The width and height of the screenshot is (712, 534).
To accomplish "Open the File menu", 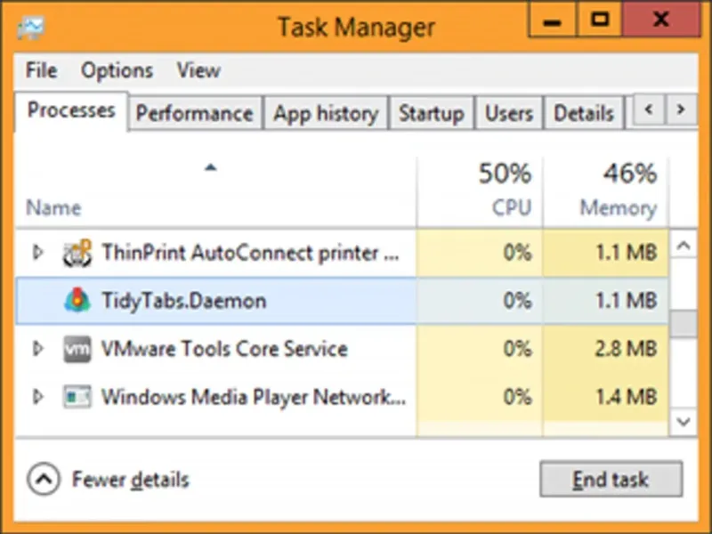I will (41, 70).
